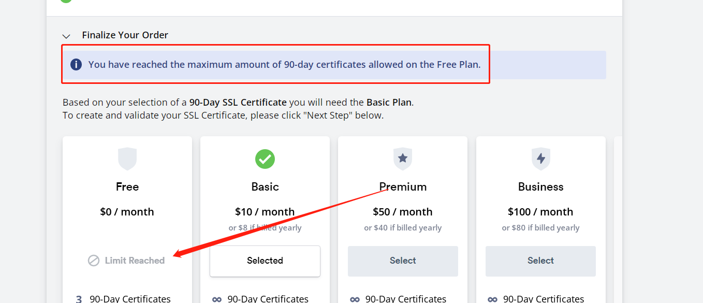Click the infinity icon under Premium plan
Screen dimensions: 703x303
click(x=355, y=299)
